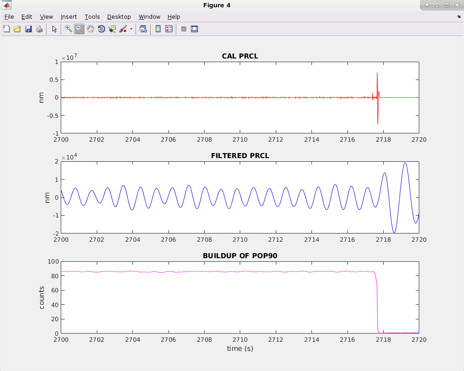Click the CAL PRCL plot title
This screenshot has width=464, height=371.
tap(240, 56)
